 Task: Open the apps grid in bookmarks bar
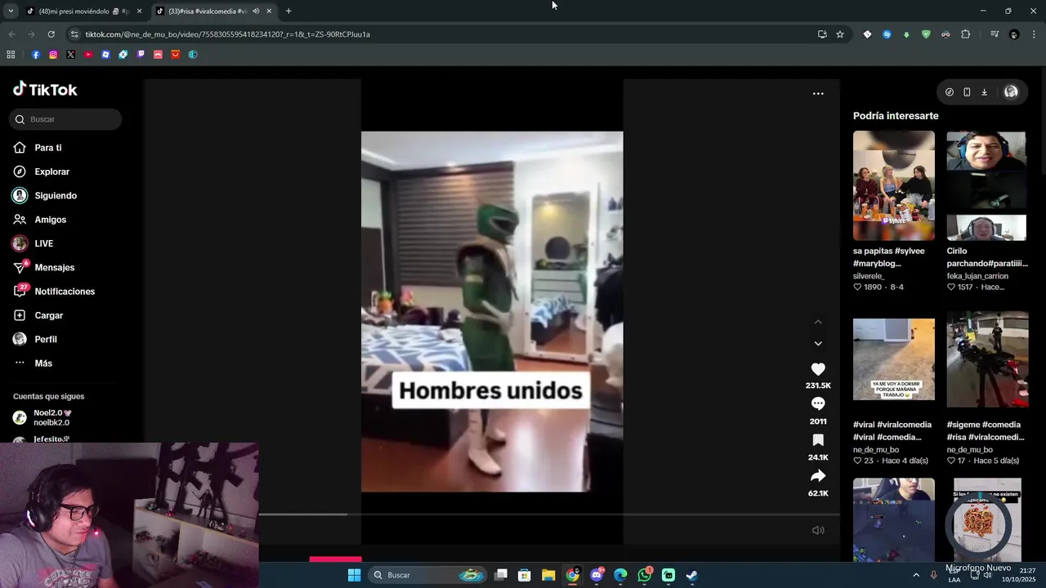[x=11, y=55]
